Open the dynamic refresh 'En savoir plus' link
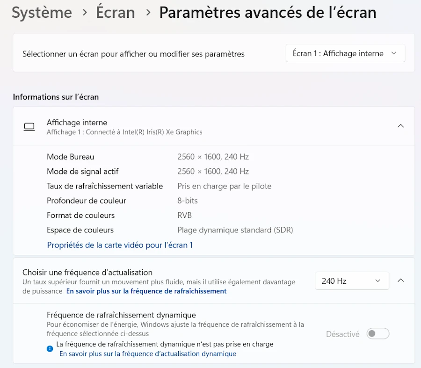421x368 pixels. click(x=148, y=354)
